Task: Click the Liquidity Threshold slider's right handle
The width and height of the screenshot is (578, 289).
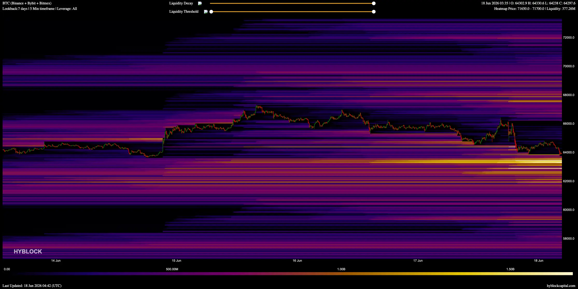Action: pos(373,12)
